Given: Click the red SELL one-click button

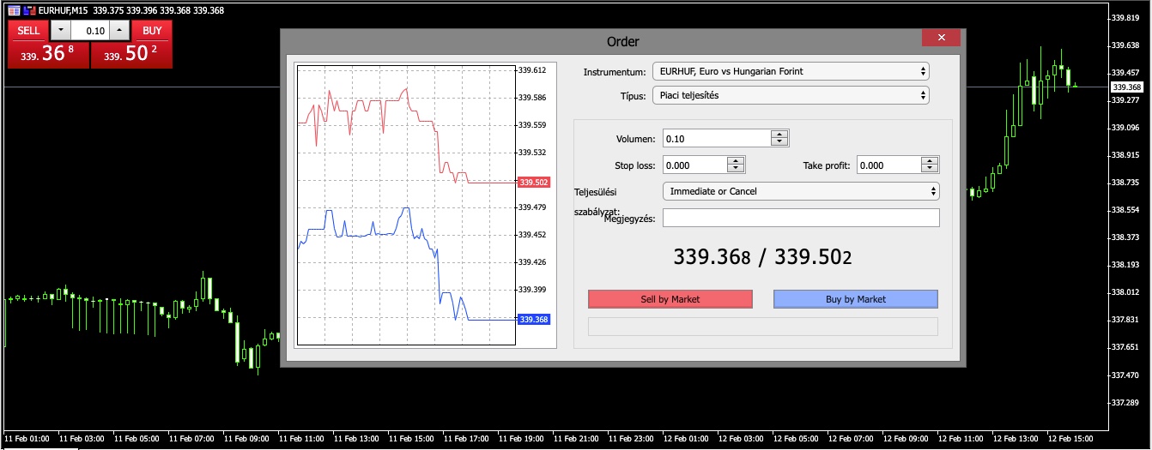Looking at the screenshot, I should click(28, 31).
